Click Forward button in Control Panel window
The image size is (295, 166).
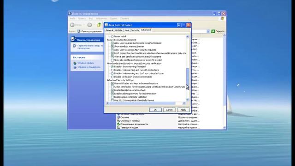click(89, 25)
